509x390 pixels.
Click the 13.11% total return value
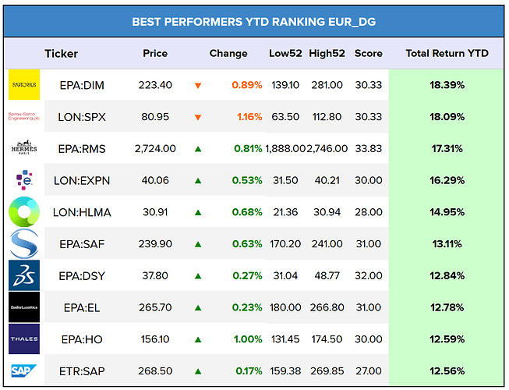pyautogui.click(x=447, y=244)
